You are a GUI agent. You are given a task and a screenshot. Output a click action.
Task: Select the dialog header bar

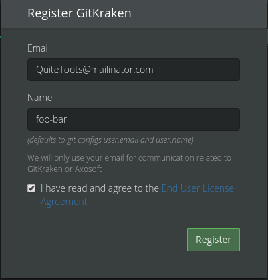pyautogui.click(x=134, y=14)
